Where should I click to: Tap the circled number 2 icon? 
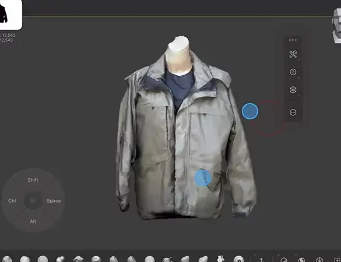(293, 72)
